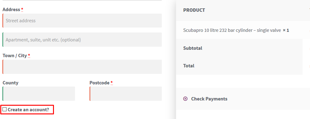Click the required asterisk beside Address

pyautogui.click(x=22, y=9)
